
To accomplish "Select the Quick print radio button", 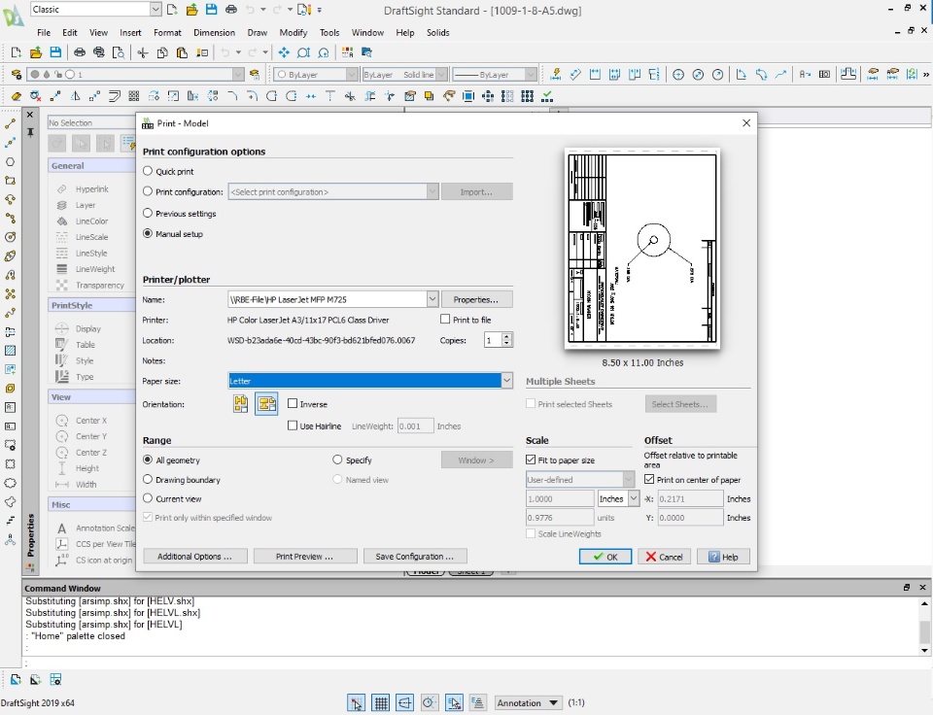I will 148,172.
